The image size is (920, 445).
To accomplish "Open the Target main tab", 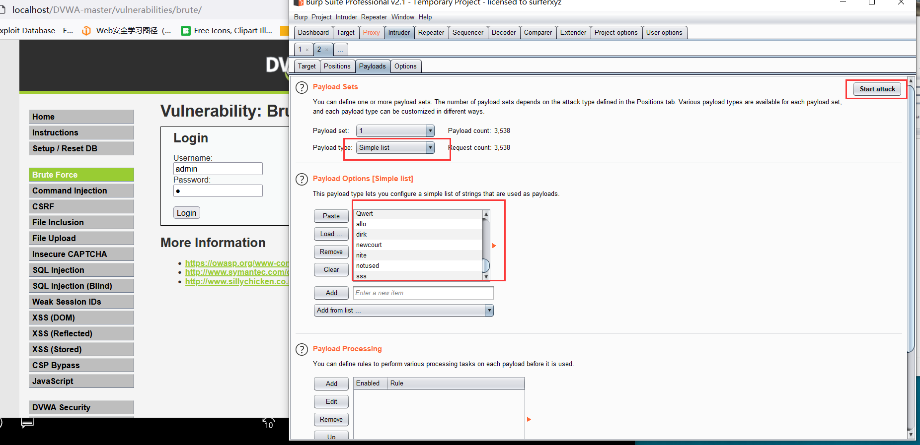I will point(346,33).
